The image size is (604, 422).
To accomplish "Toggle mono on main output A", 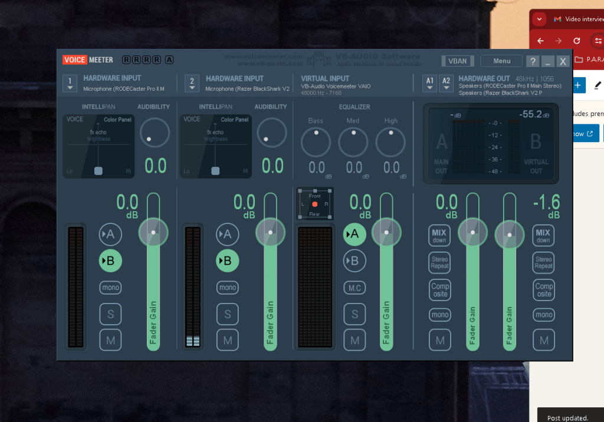I will (x=440, y=315).
